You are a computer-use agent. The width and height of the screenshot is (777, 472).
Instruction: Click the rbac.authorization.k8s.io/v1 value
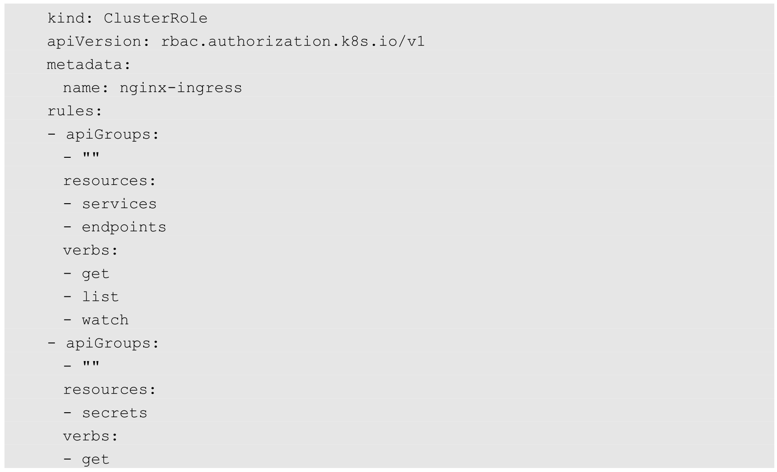click(293, 41)
